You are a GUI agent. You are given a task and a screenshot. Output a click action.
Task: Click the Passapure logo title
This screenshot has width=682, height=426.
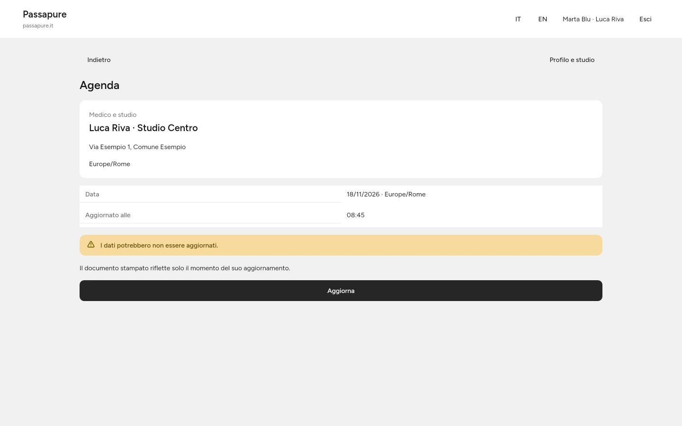point(45,14)
